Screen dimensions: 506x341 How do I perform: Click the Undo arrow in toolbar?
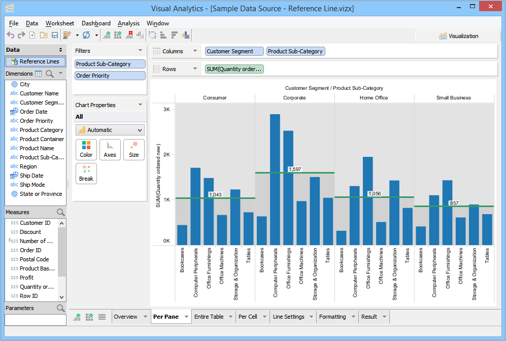[11, 36]
